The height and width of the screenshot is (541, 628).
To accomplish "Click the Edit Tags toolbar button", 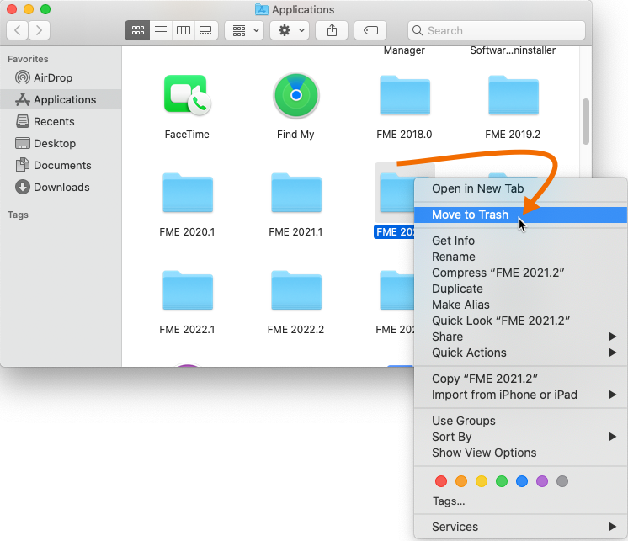I will (x=370, y=30).
